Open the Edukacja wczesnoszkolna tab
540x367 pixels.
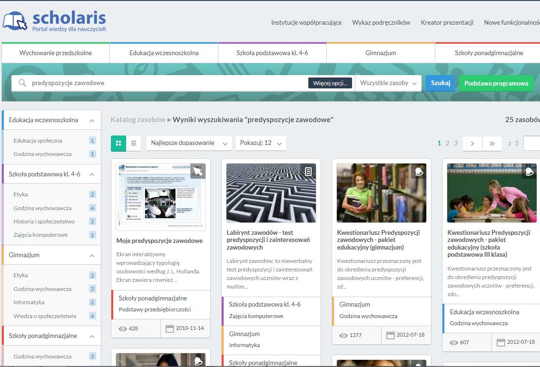tap(164, 53)
